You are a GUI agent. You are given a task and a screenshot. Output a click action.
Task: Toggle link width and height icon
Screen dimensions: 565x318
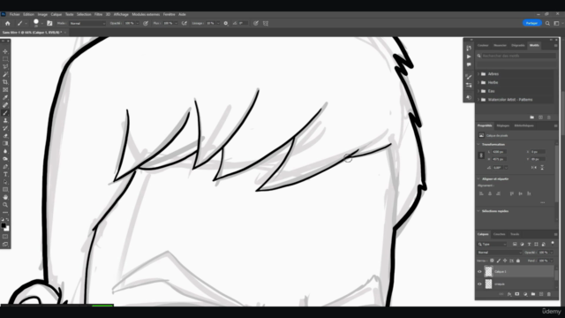(481, 155)
